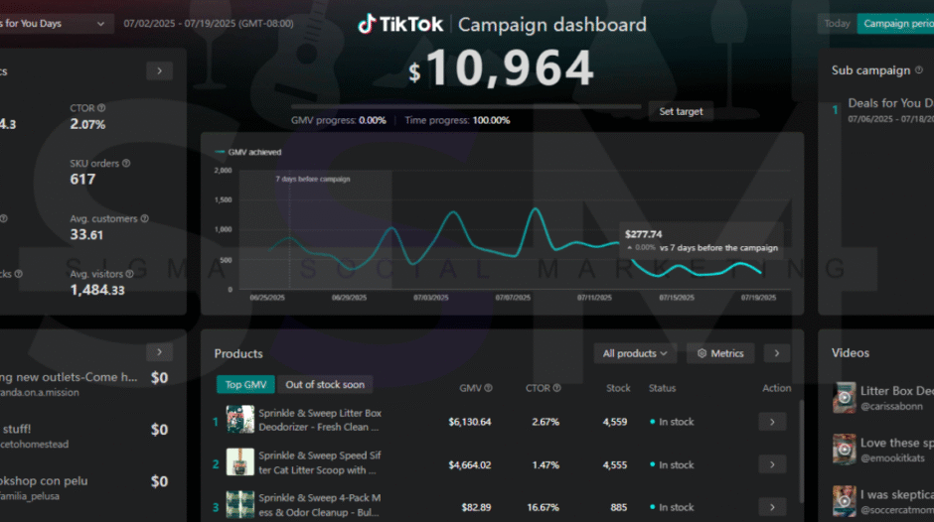
Task: Click the Set target button
Action: (x=681, y=111)
